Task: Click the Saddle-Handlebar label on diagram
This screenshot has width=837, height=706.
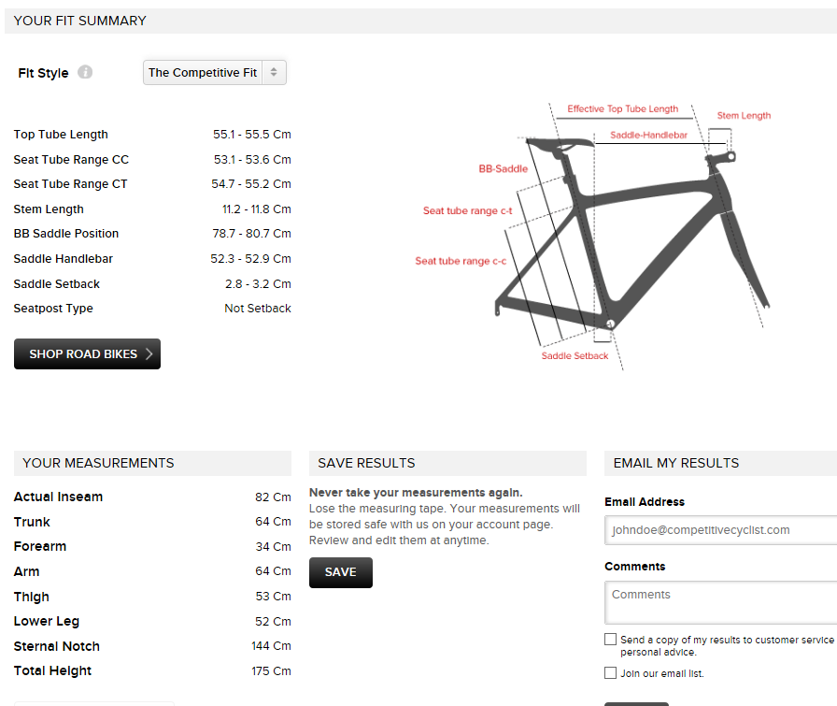Action: coord(648,136)
